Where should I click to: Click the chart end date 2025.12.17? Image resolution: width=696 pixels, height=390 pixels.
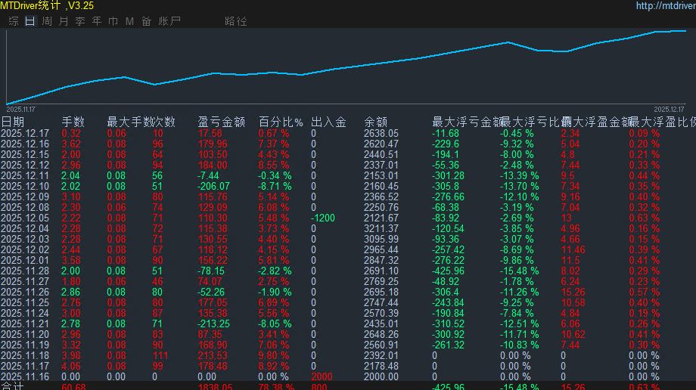click(x=669, y=109)
